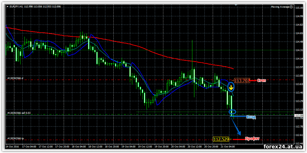Viewport: 307px width, 153px height.
Task: Click the 113.63 price axis label
Action: (299, 84)
